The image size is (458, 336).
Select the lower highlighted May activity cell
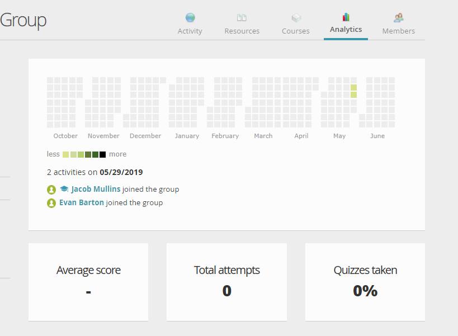tap(353, 94)
